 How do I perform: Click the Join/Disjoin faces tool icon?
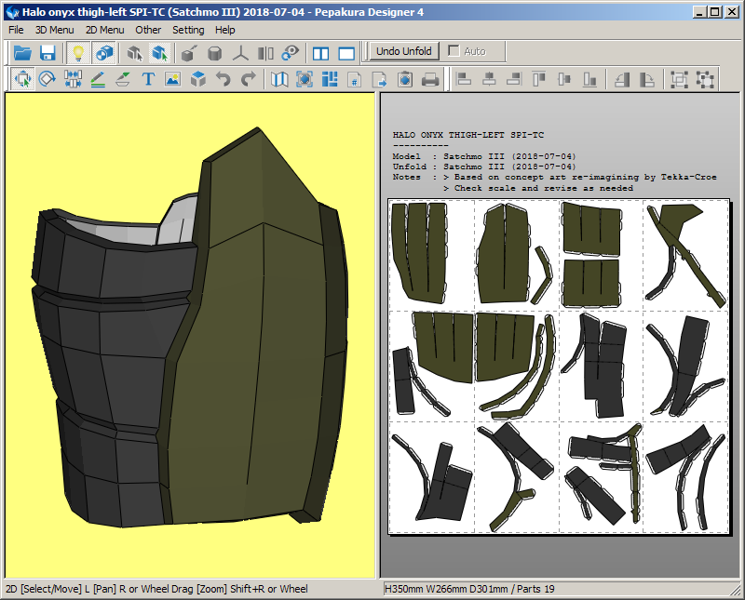click(73, 79)
